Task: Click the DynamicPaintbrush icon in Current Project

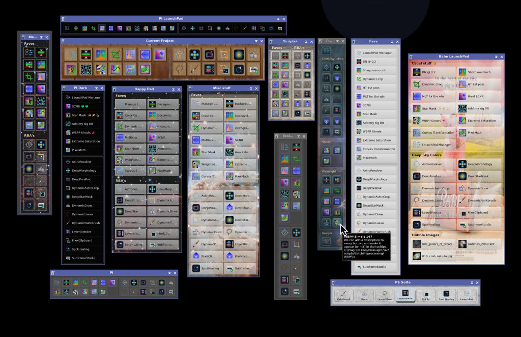Action: coord(194,69)
